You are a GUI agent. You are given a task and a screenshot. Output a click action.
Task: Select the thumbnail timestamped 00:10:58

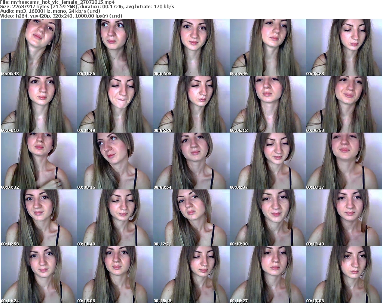pos(39,218)
